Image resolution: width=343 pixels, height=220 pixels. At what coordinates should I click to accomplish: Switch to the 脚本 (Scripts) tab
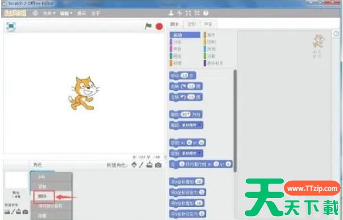pos(175,24)
